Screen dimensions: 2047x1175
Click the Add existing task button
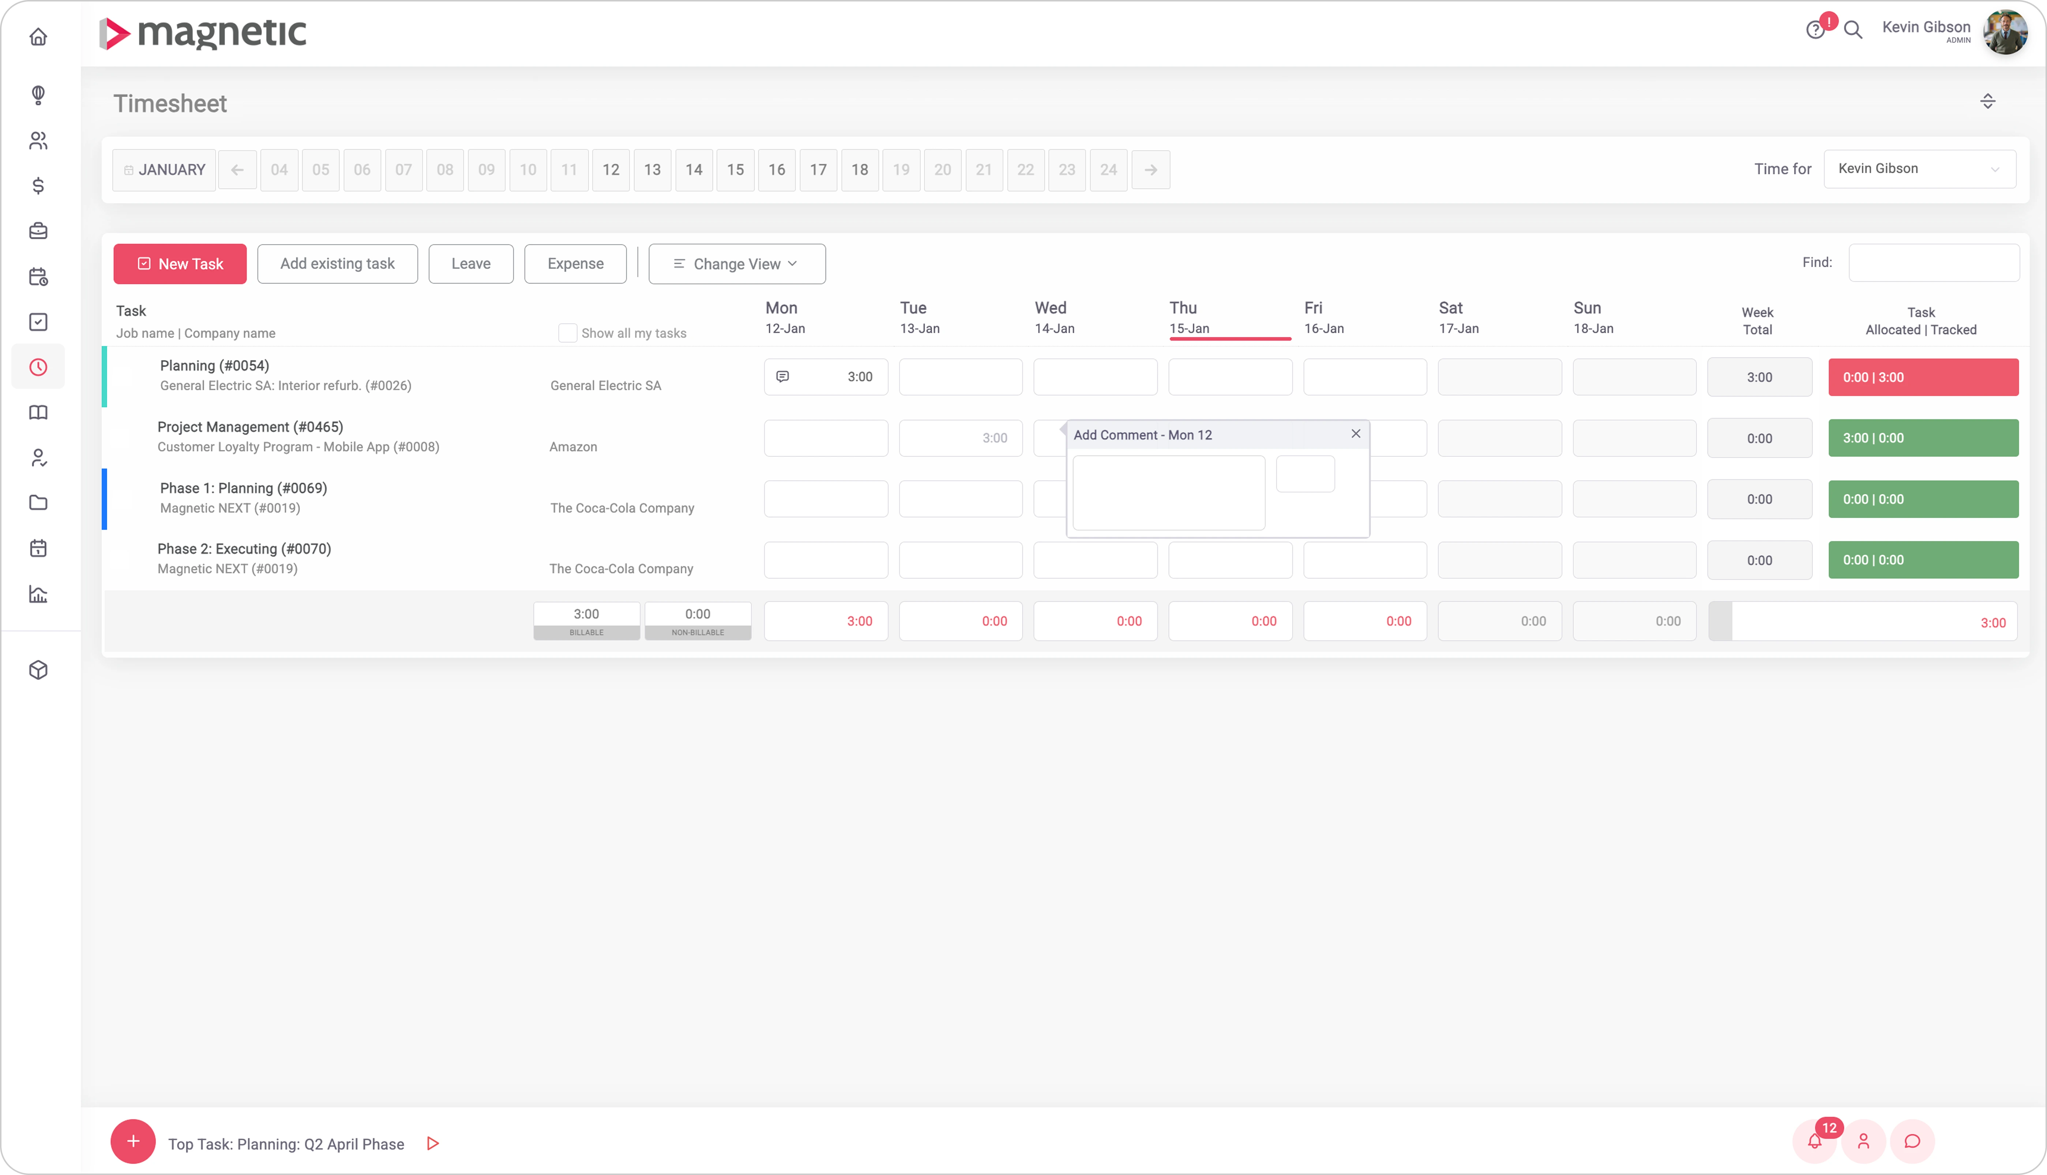tap(337, 264)
